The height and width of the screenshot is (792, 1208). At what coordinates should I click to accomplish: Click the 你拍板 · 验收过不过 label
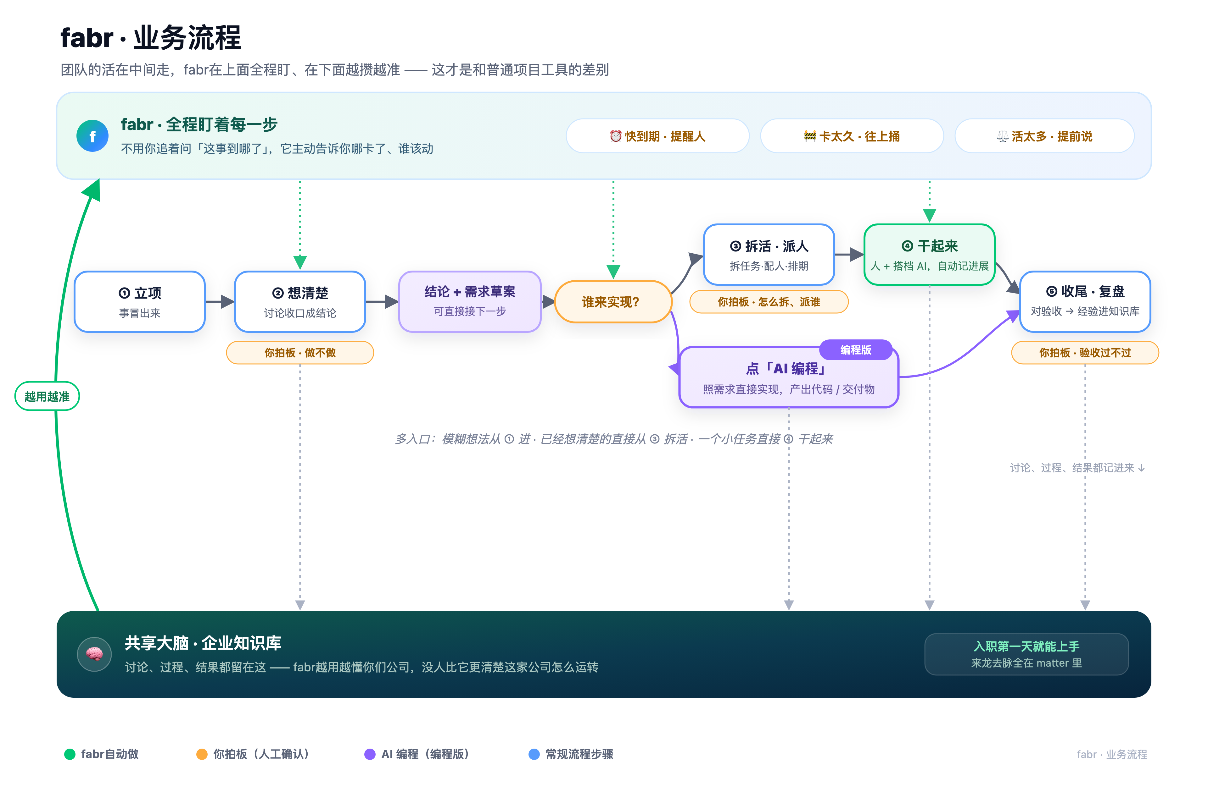1085,352
